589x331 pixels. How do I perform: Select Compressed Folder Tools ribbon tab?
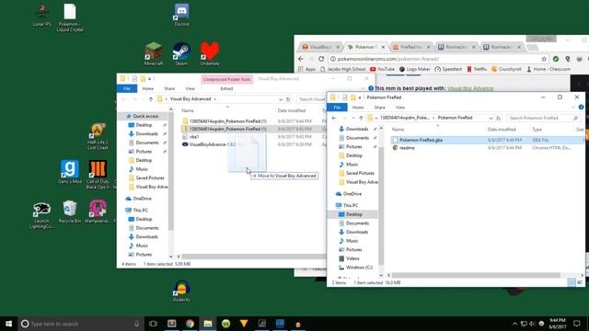point(227,79)
